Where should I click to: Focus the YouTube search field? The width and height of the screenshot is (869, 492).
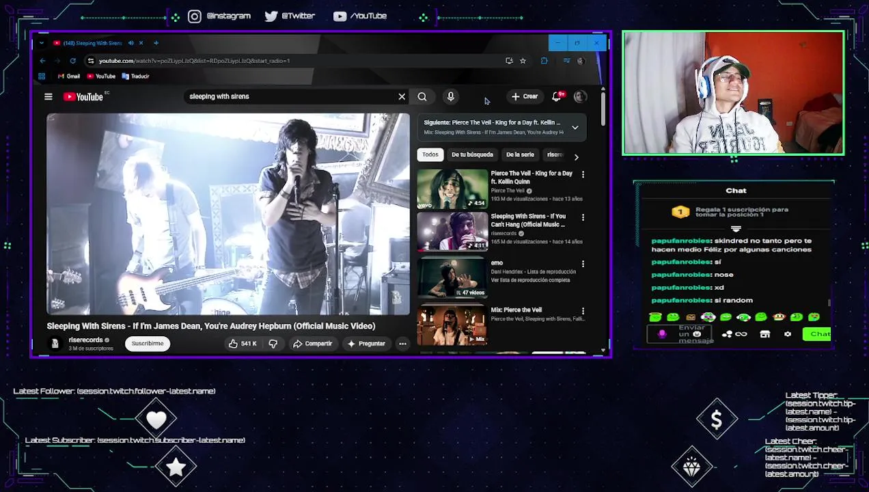[x=290, y=97]
